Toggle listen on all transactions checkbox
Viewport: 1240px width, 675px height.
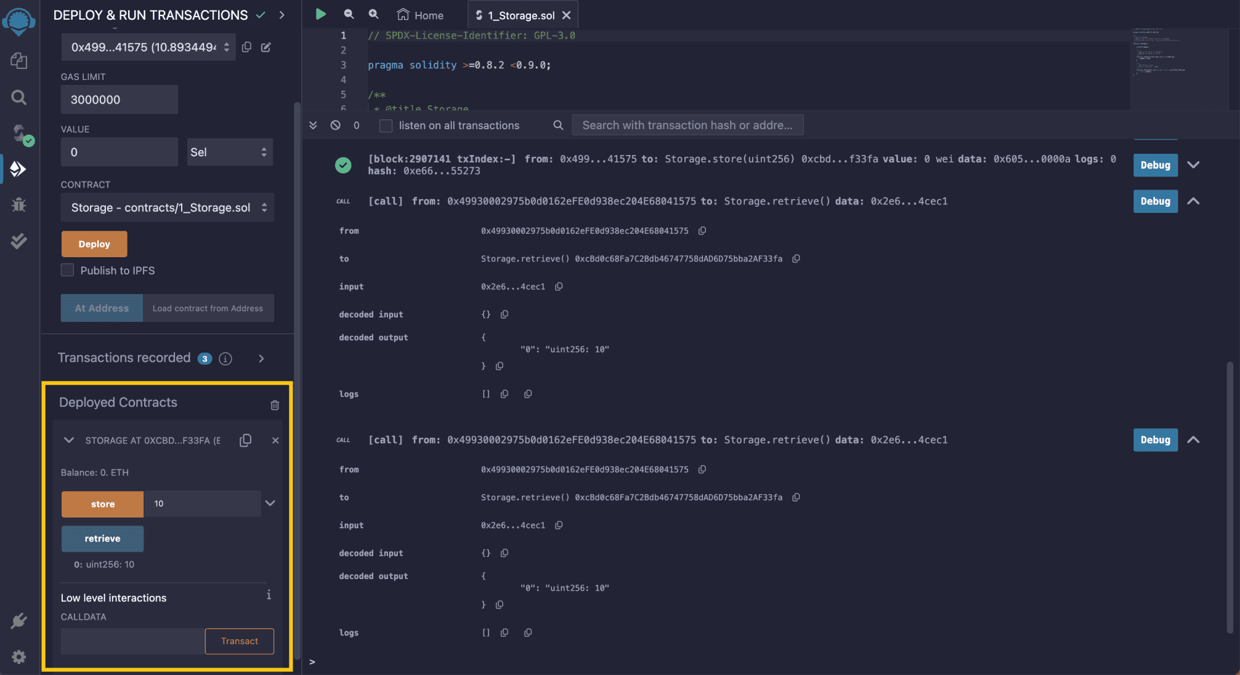pyautogui.click(x=386, y=125)
